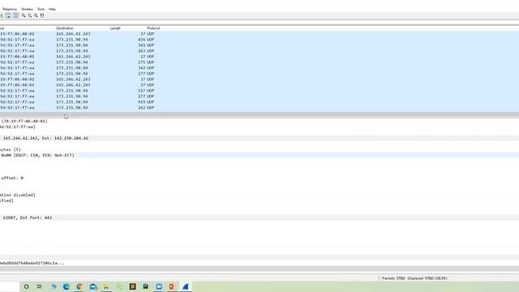Switch to Wireshark shark-fin taskbar icon

click(186, 286)
